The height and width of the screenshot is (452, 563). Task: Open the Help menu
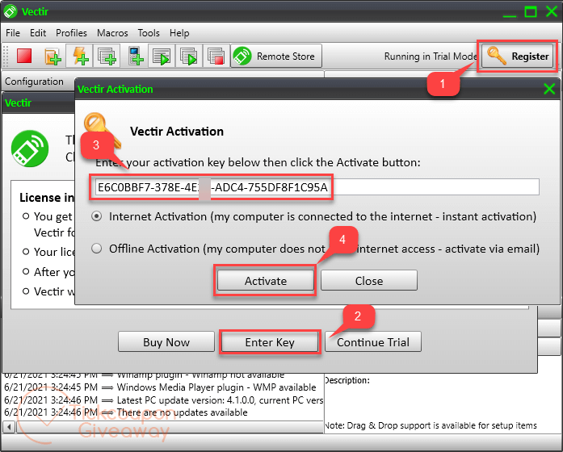[179, 33]
